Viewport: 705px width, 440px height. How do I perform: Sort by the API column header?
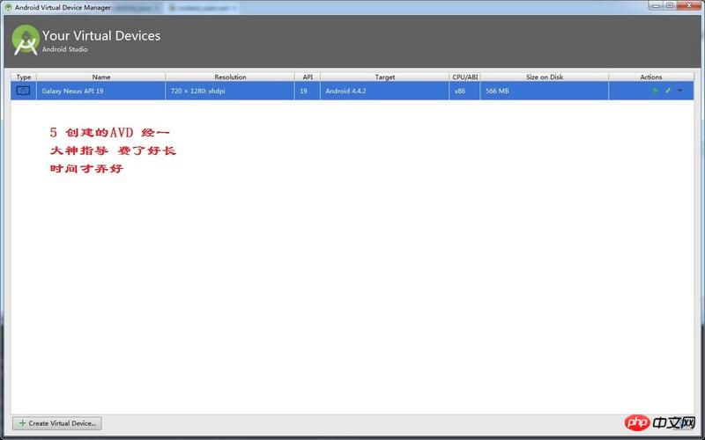(307, 77)
